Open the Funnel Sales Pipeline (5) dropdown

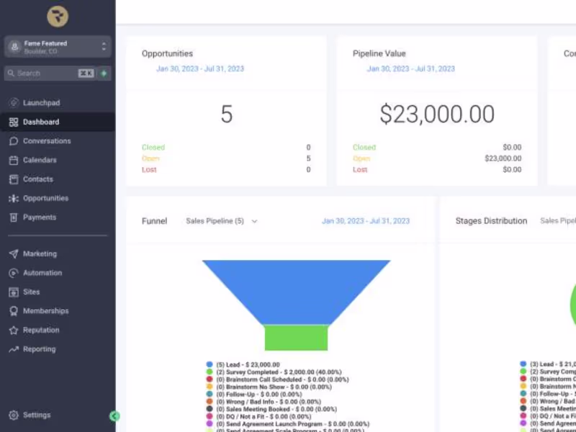tap(222, 221)
